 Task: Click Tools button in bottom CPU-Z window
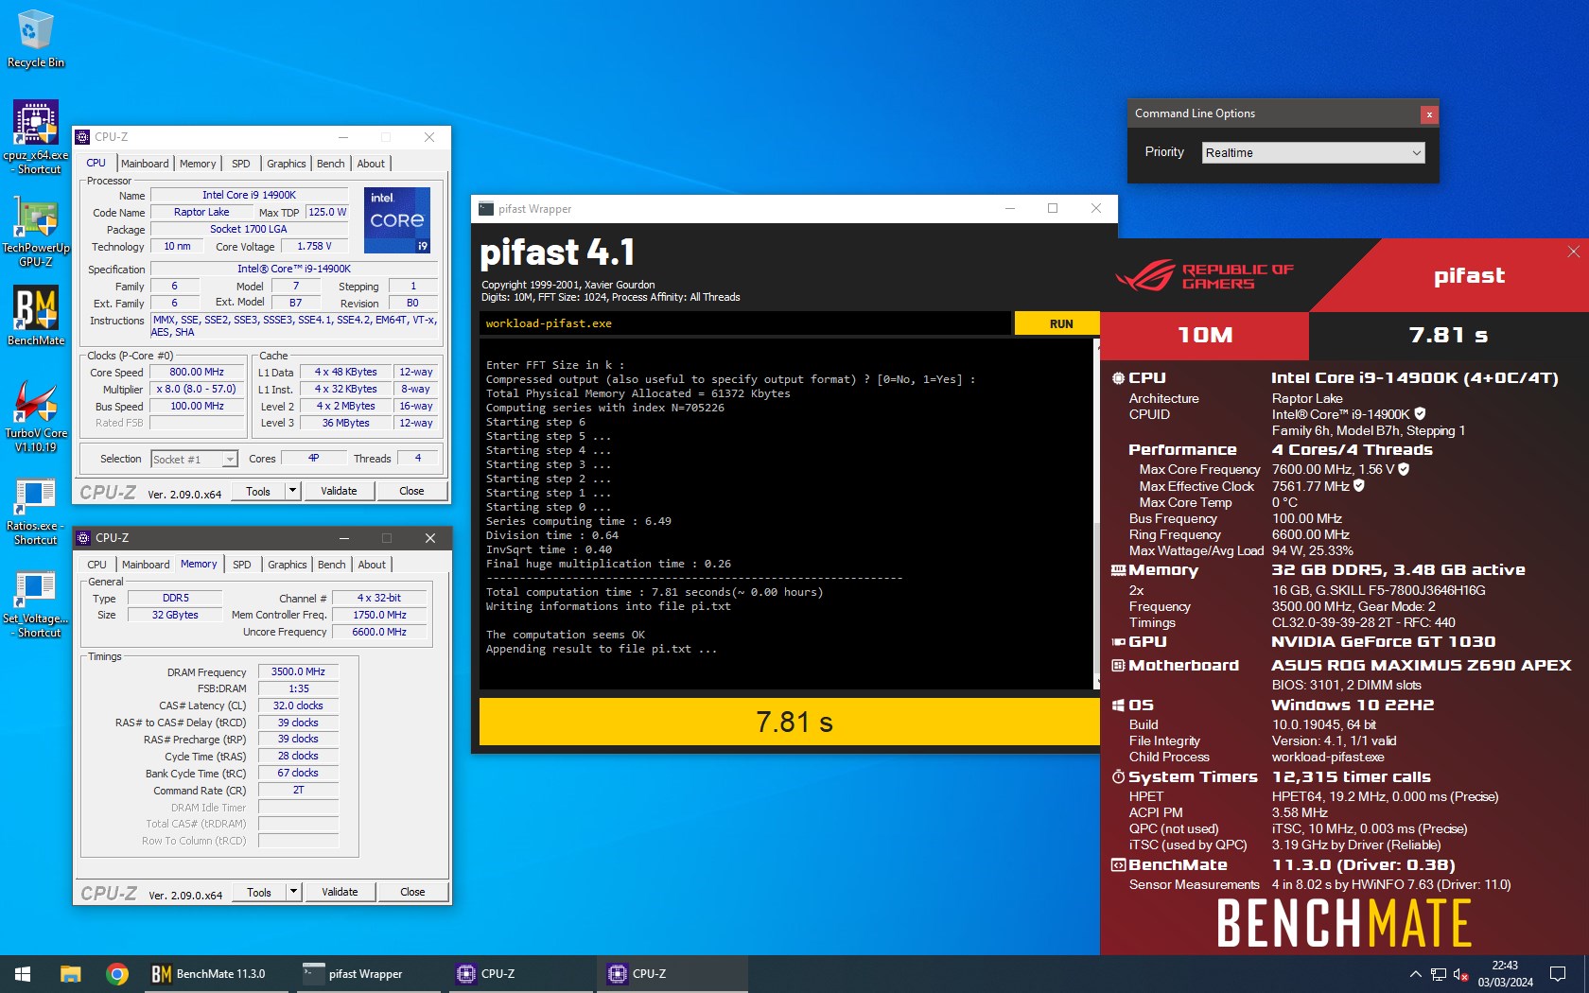[259, 892]
